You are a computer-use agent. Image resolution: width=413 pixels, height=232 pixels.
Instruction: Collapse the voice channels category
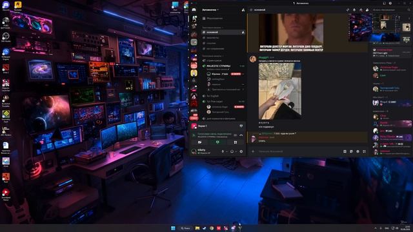click(x=213, y=56)
